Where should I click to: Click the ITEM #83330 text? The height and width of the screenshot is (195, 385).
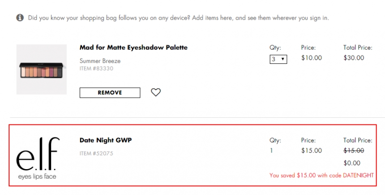pos(96,68)
